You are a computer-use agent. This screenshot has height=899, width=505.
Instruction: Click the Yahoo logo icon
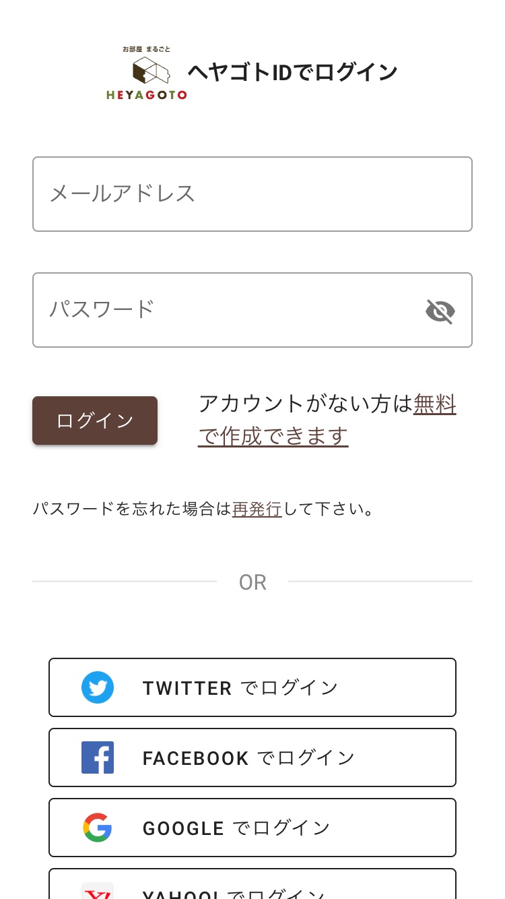[98, 891]
